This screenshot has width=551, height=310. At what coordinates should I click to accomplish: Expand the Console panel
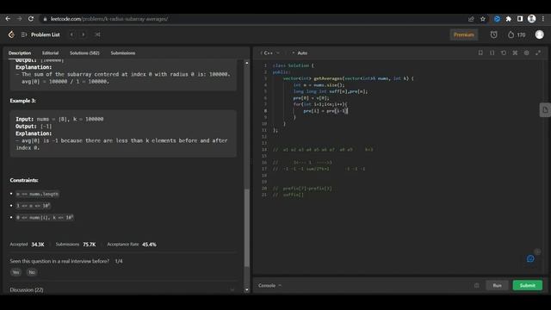[x=269, y=285]
